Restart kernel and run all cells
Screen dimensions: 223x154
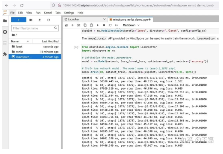[116, 25]
